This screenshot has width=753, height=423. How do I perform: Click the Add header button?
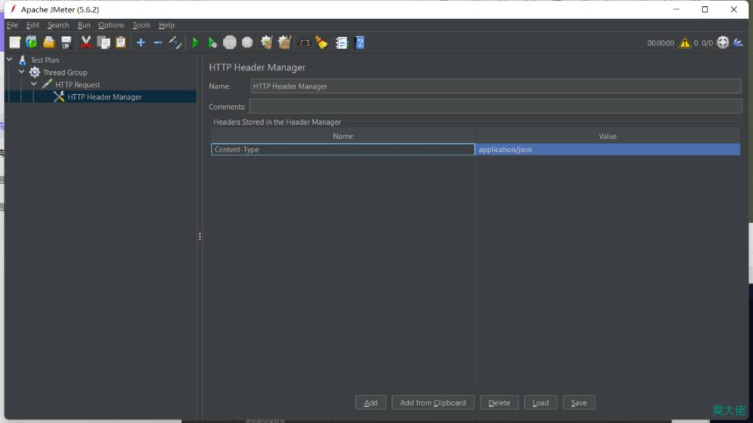pos(371,403)
